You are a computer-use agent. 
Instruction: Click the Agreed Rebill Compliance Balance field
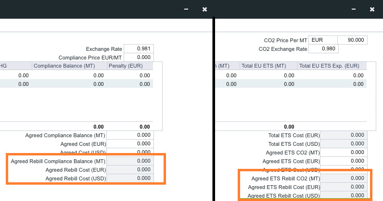click(130, 161)
